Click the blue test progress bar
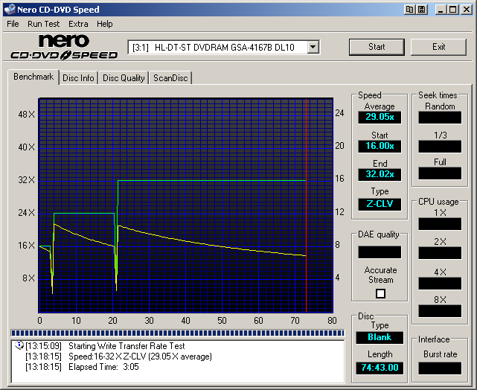 pos(177,333)
